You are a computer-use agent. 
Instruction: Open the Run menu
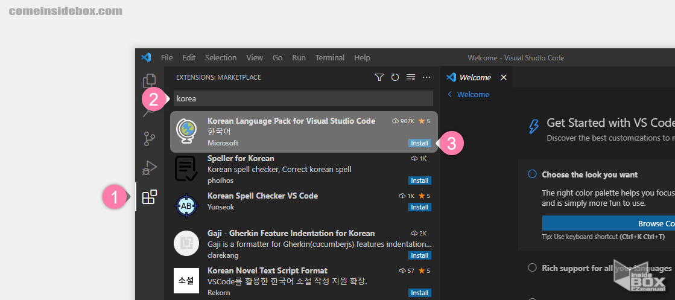click(299, 58)
